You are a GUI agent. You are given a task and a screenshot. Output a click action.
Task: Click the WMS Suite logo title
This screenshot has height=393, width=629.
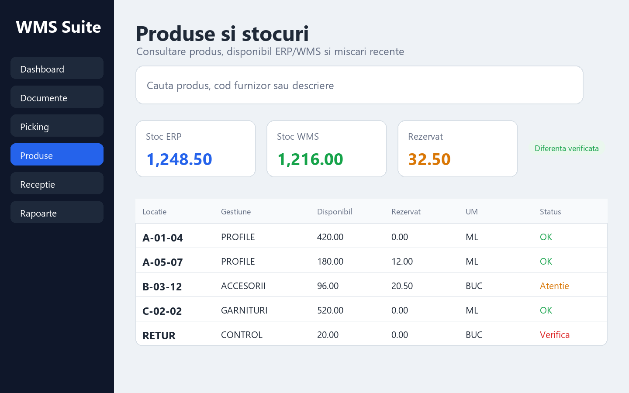click(x=59, y=27)
